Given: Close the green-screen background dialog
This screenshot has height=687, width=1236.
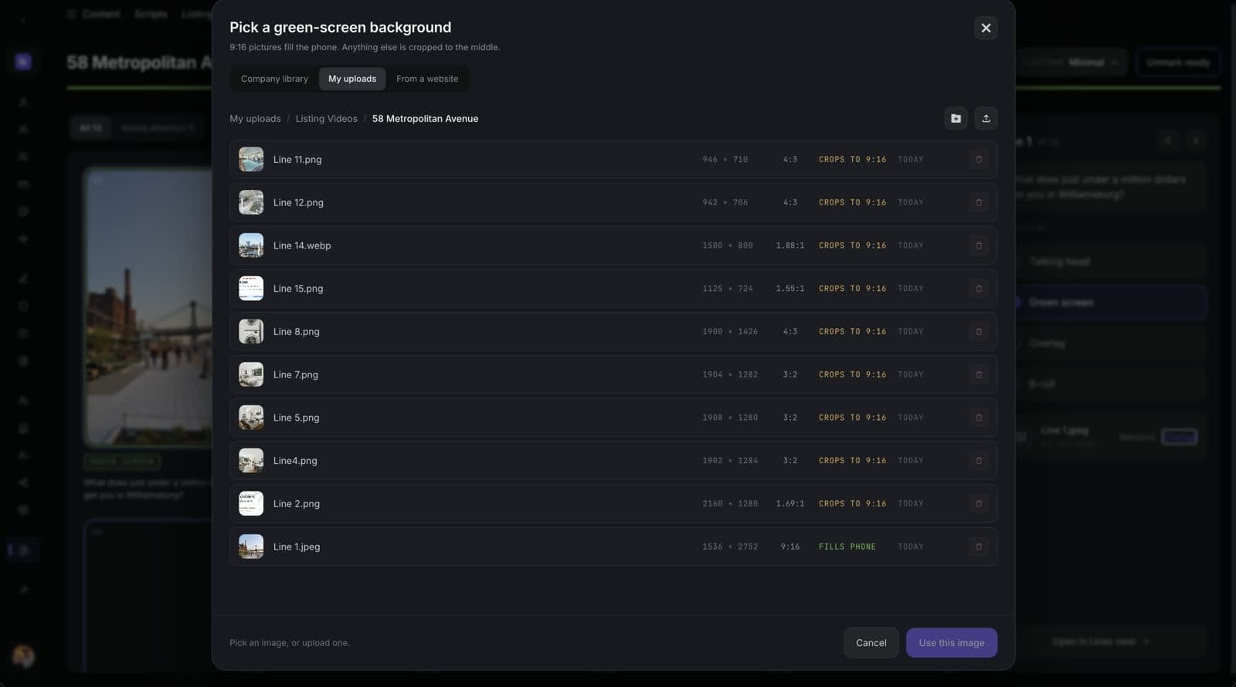Looking at the screenshot, I should pos(986,28).
